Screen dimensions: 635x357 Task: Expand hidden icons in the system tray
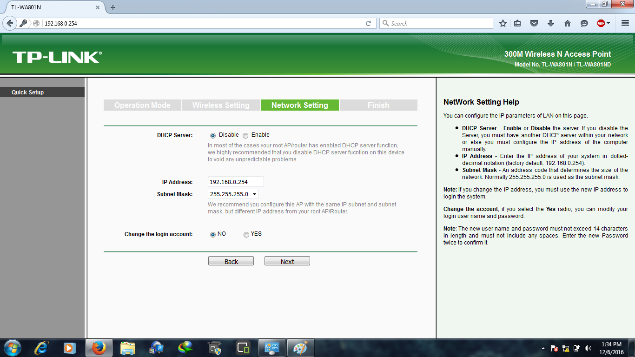tap(542, 348)
